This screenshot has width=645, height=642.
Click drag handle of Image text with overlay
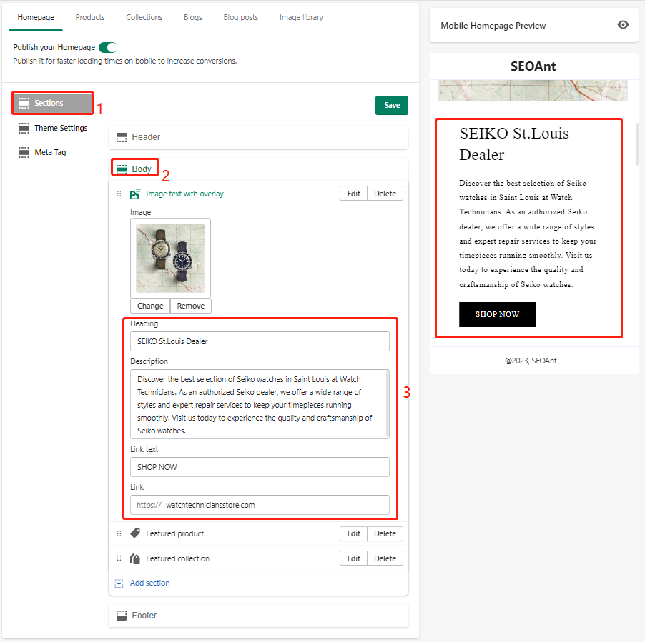pos(119,194)
